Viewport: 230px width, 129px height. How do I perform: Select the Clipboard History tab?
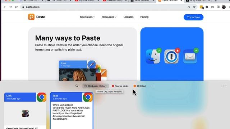pos(96,86)
